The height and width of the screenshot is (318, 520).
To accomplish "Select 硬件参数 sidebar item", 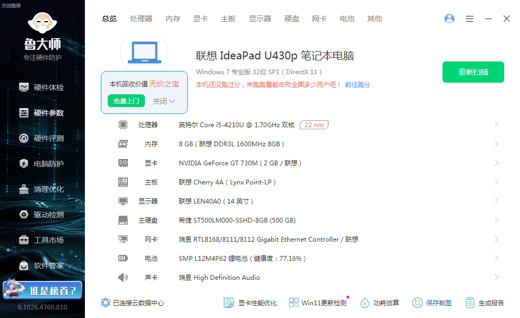I will (x=41, y=113).
